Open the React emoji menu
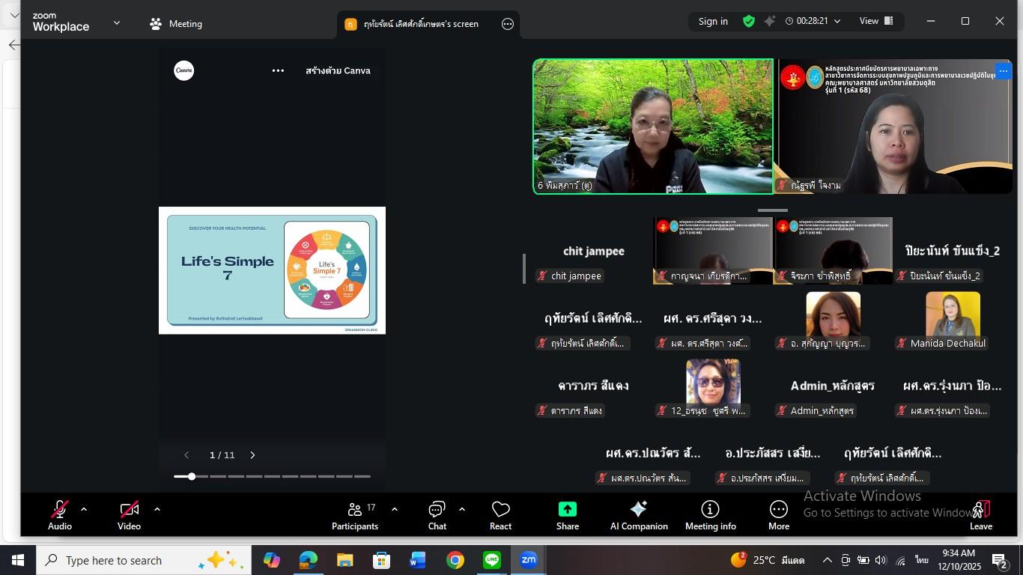The height and width of the screenshot is (575, 1023). coord(500,515)
